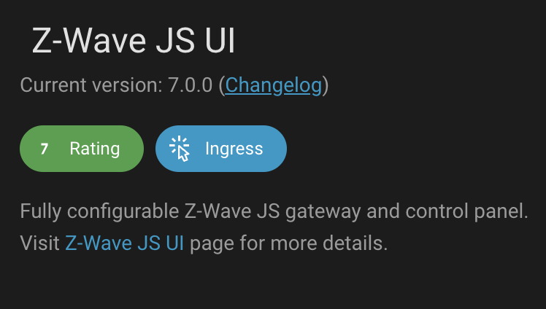The width and height of the screenshot is (546, 309).
Task: Open the blue Z-Wave JS UI link
Action: tap(124, 243)
